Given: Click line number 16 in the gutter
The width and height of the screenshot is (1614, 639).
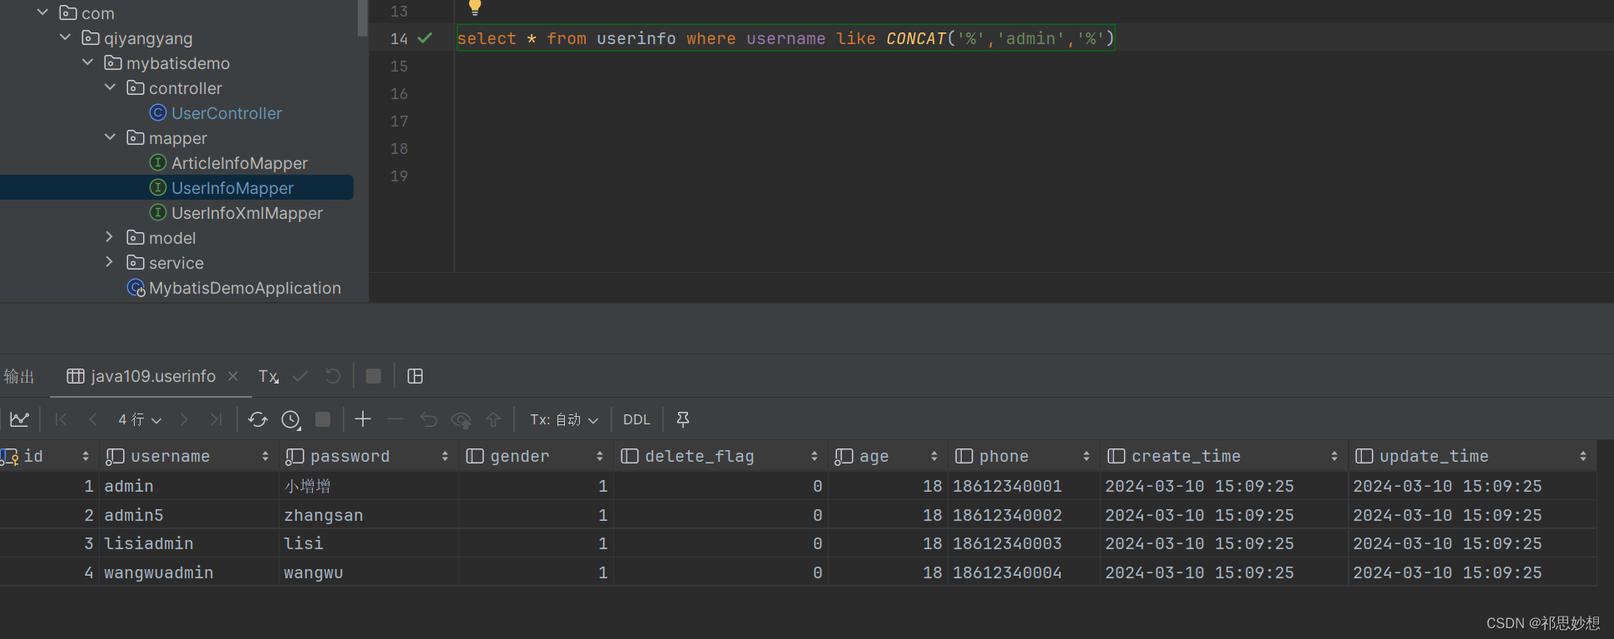Looking at the screenshot, I should 399,93.
